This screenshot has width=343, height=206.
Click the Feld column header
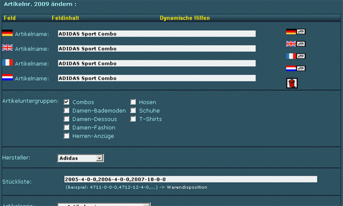[10, 18]
